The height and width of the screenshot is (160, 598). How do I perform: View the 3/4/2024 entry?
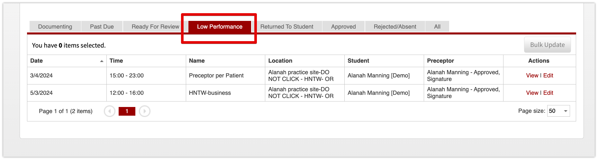pyautogui.click(x=532, y=76)
